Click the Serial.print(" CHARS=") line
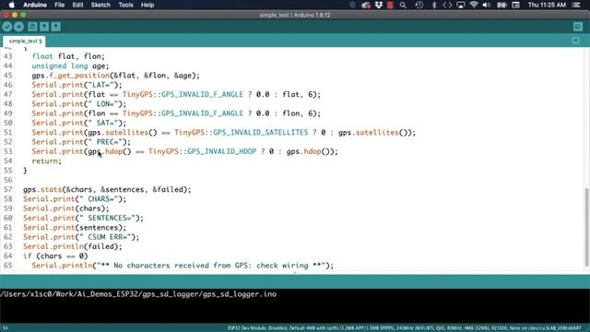The image size is (590, 332). coord(75,199)
